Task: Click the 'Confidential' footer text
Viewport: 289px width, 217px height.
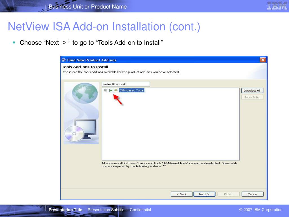Action: point(141,210)
